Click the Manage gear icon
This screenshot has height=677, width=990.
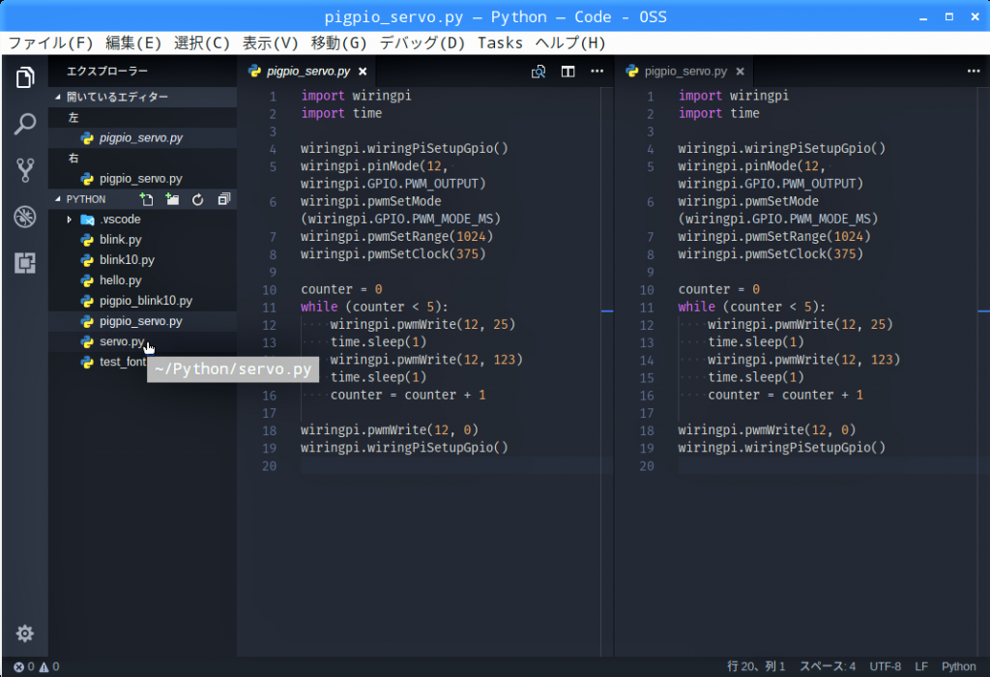pos(25,633)
